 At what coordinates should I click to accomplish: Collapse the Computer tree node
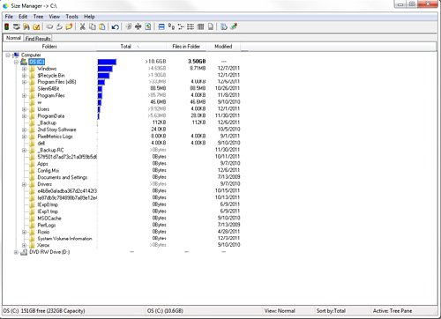[8, 55]
